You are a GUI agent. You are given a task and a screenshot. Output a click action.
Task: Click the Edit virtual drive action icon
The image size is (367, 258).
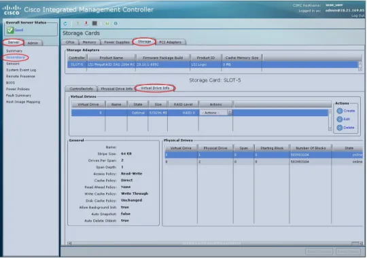[x=340, y=119]
